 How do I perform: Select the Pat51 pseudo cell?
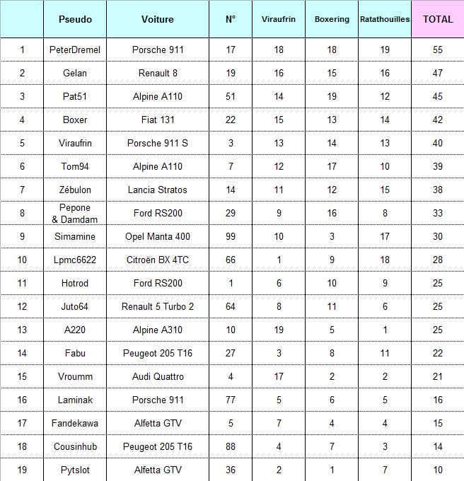click(x=75, y=97)
